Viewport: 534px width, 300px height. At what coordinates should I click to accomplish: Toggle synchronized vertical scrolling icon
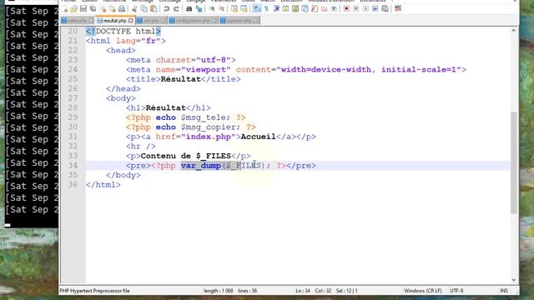click(234, 9)
